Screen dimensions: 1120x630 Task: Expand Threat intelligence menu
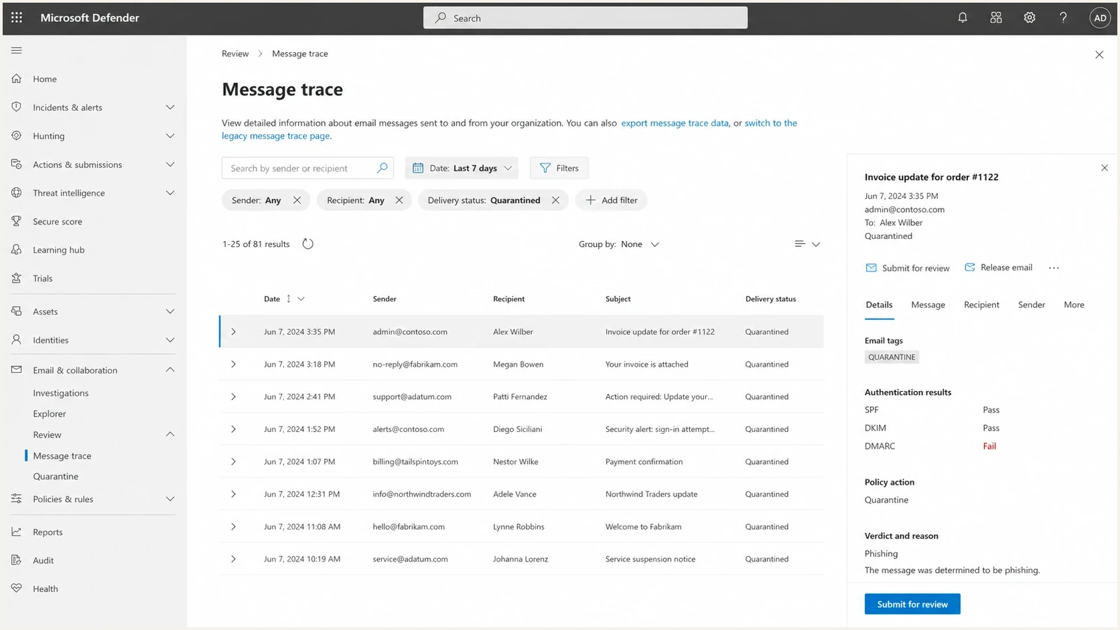coord(170,193)
